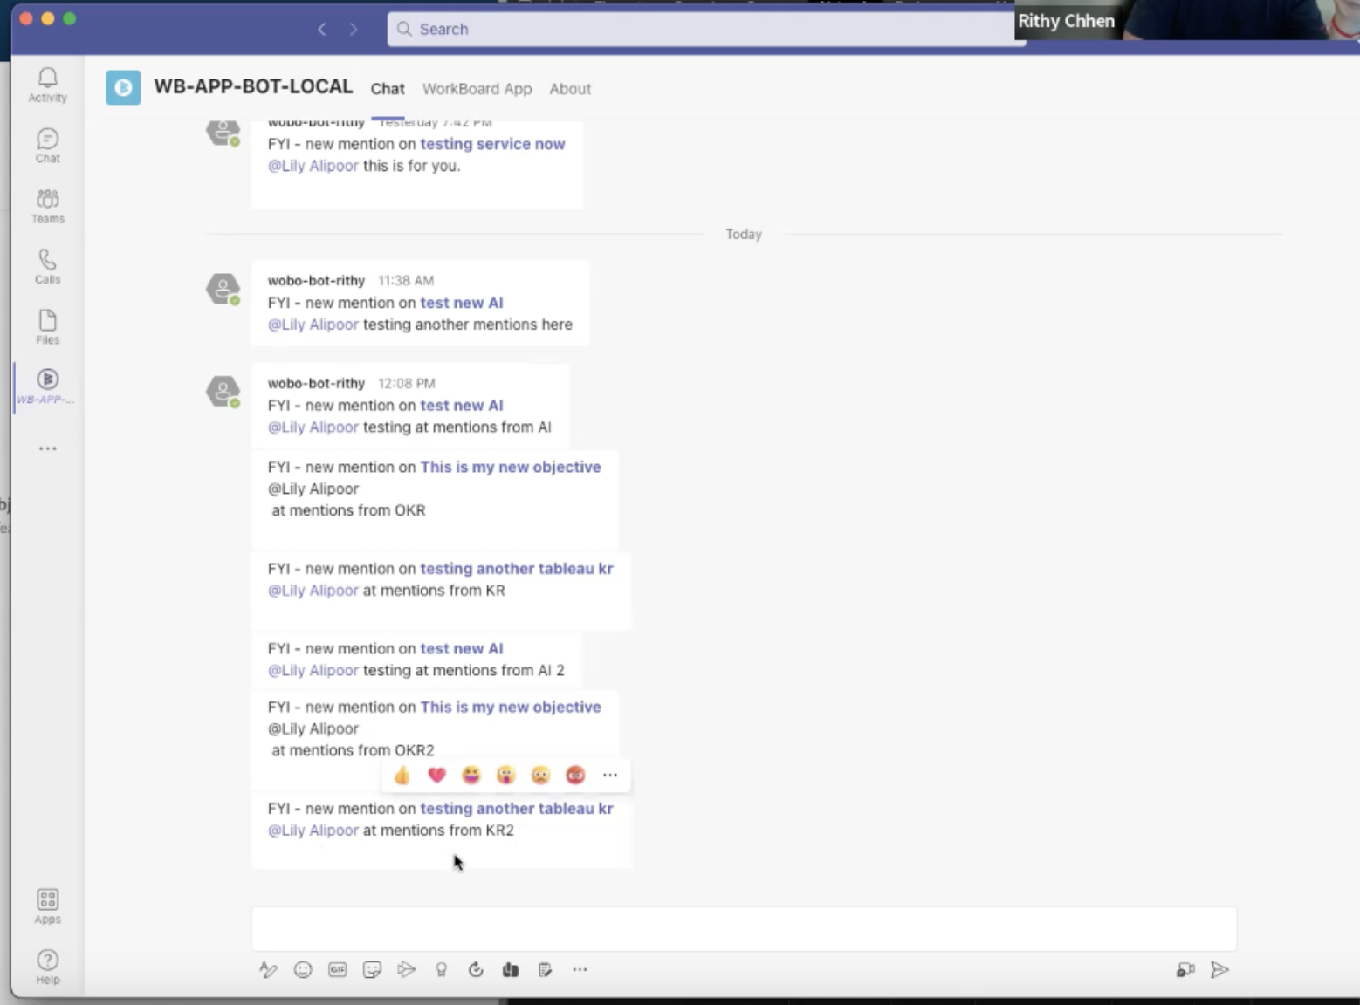1360x1005 pixels.
Task: Click the WB-APP-BOT-LOCAL app logo
Action: pyautogui.click(x=123, y=87)
